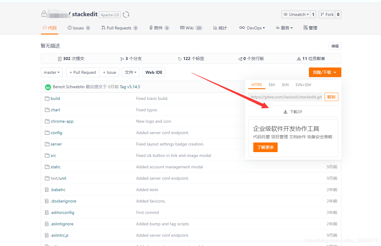Screen dimensions: 381x246
Task: Open the 统计 tab
Action: click(220, 28)
